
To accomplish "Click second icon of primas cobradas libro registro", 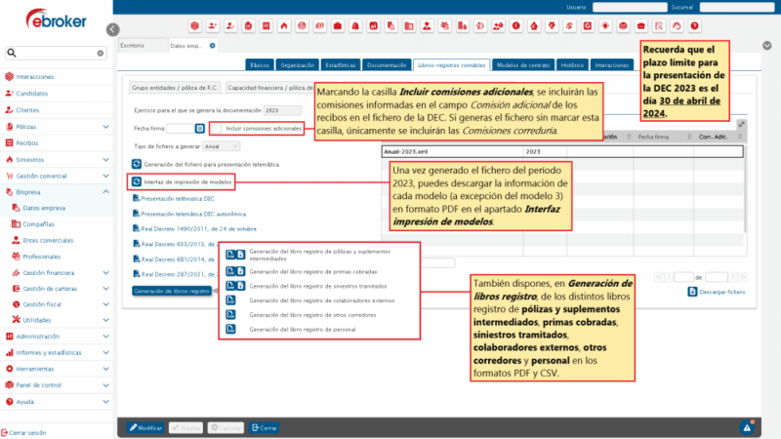I will click(x=240, y=271).
